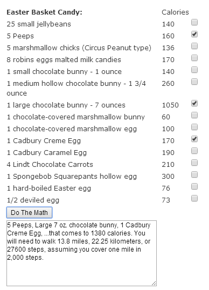The height and width of the screenshot is (290, 209).
Task: Click the Calories column header
Action: click(x=175, y=12)
